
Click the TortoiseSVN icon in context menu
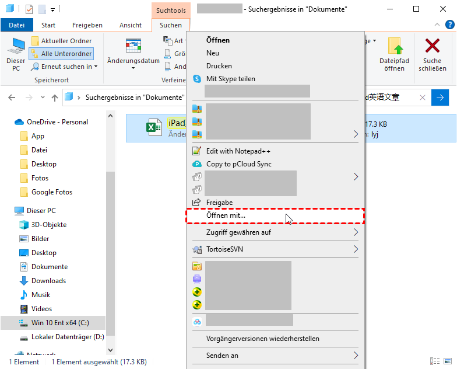point(197,250)
